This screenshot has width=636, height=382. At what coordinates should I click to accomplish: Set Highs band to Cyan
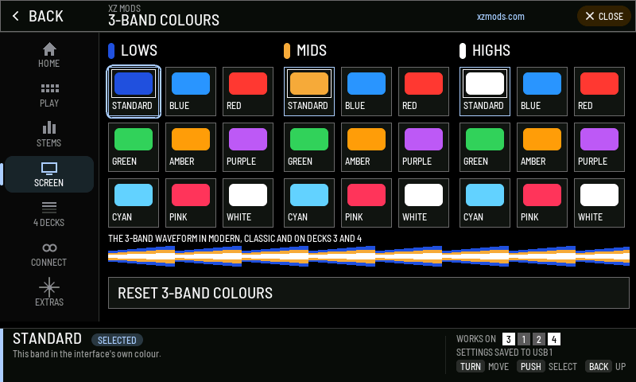coord(485,203)
